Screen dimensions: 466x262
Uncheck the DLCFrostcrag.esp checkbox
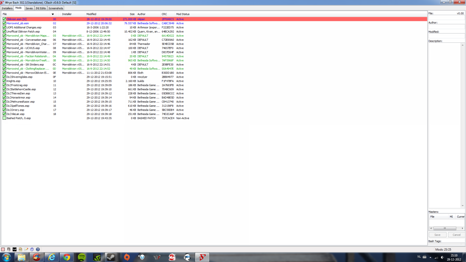4,85
